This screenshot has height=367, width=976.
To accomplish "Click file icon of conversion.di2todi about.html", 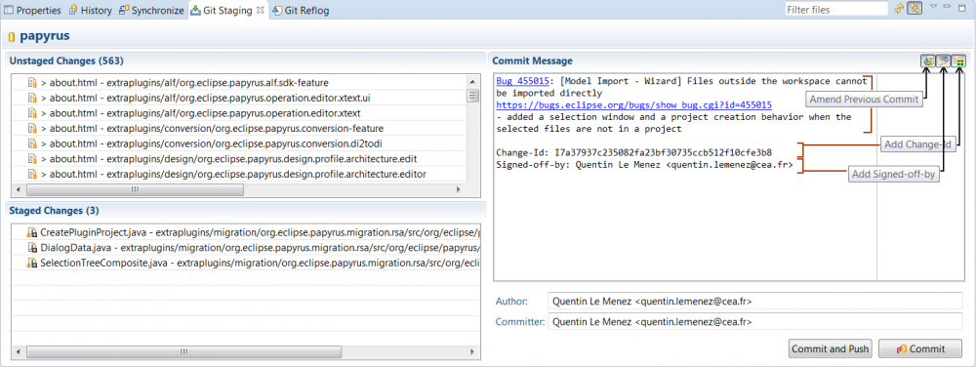I will point(32,143).
